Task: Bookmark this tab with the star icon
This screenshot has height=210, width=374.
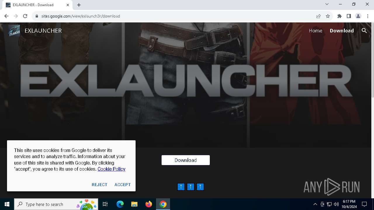Action: [x=328, y=16]
